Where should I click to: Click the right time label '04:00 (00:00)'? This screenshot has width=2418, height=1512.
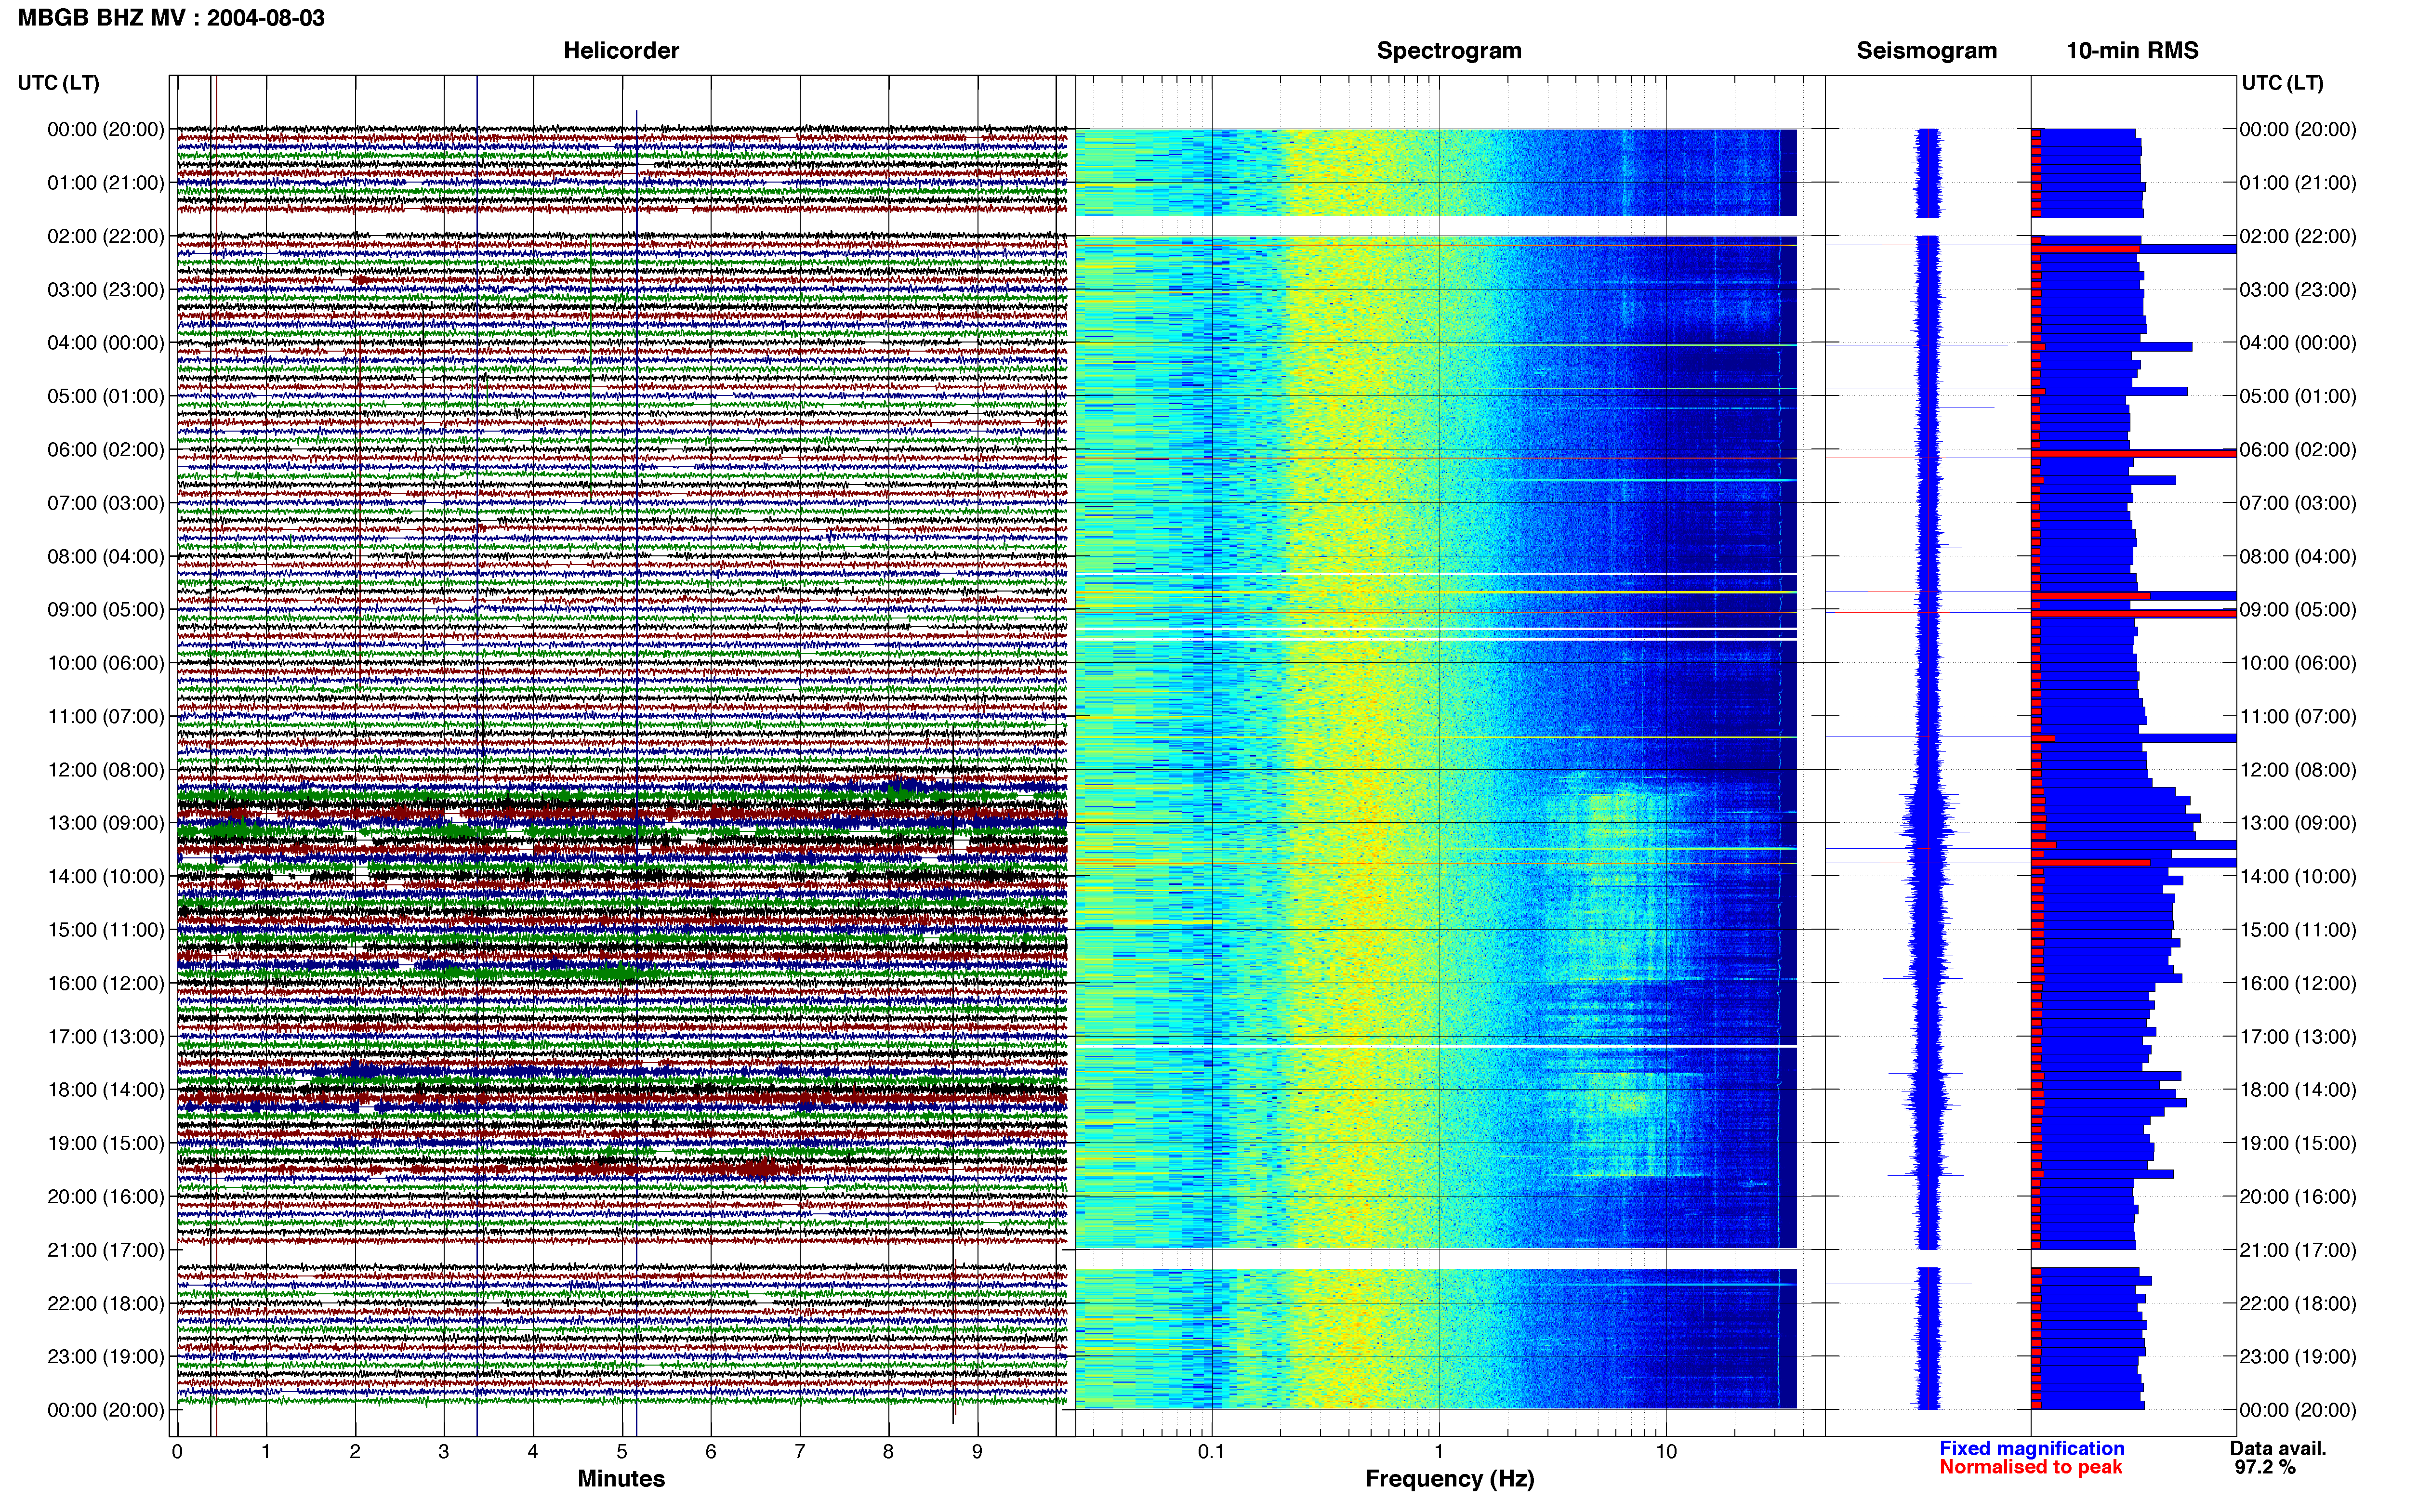2298,343
